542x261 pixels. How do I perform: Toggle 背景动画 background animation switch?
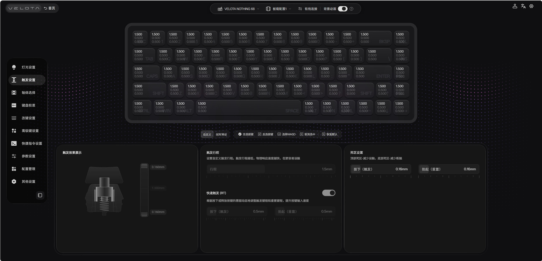click(x=342, y=8)
